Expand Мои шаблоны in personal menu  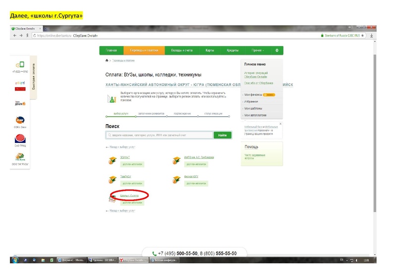[253, 108]
